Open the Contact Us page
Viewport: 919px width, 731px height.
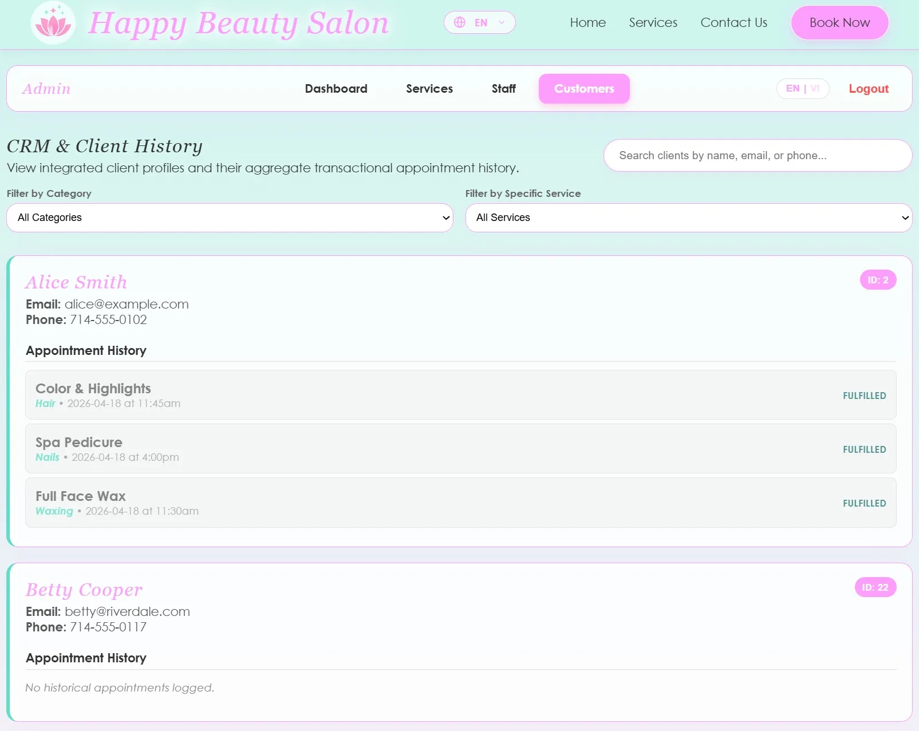click(x=734, y=22)
